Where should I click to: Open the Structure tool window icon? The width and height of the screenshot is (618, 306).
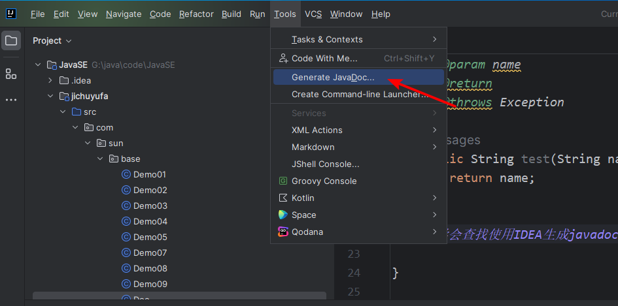[x=11, y=74]
